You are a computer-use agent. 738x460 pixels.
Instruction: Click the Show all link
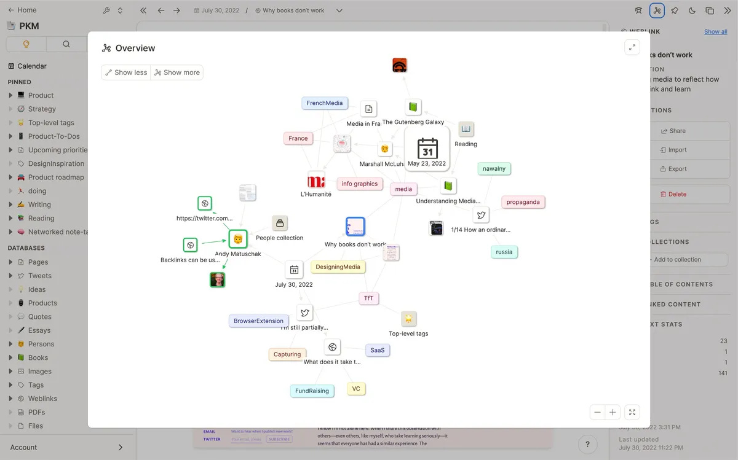click(716, 31)
